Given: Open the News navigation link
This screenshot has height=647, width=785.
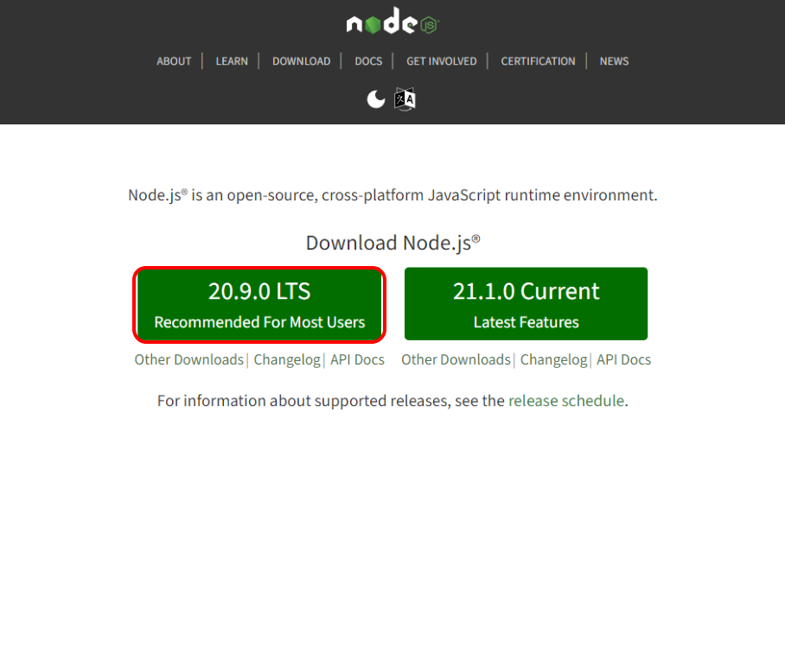Looking at the screenshot, I should tap(615, 61).
